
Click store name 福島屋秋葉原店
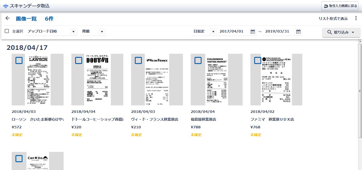point(203,119)
